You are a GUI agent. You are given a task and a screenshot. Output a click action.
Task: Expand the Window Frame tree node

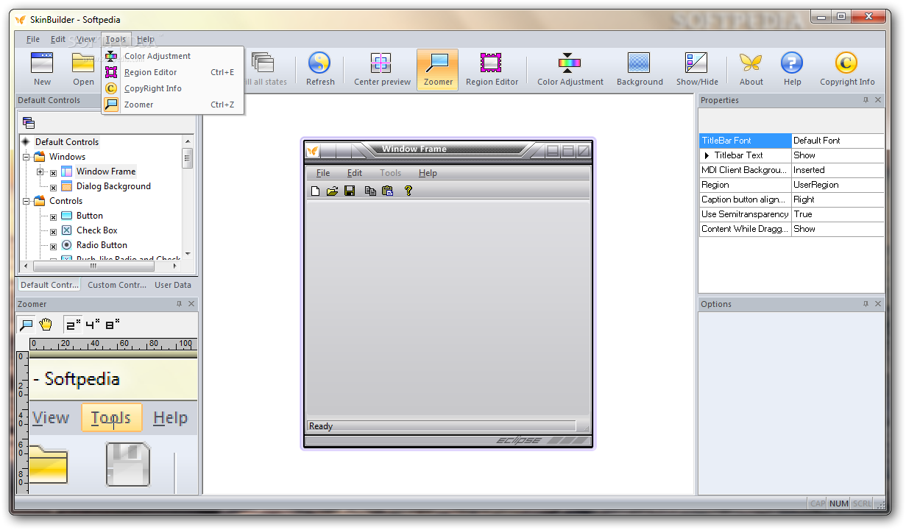tap(40, 172)
